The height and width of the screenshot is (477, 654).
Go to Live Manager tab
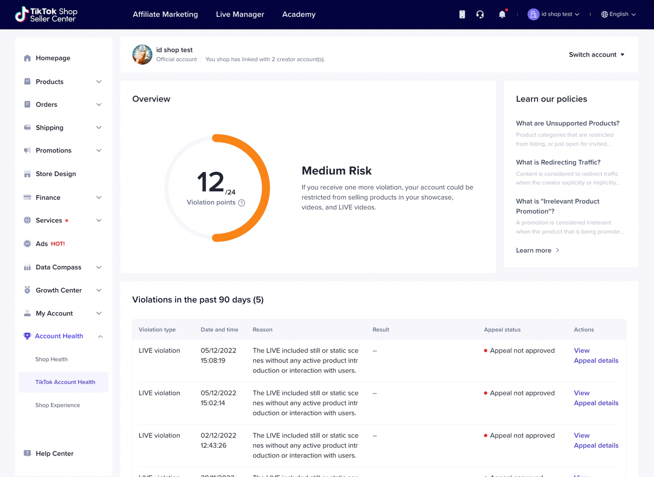point(240,14)
